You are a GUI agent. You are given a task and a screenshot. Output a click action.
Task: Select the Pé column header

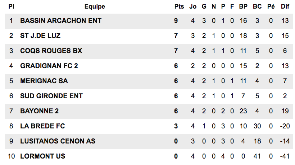point(271,6)
